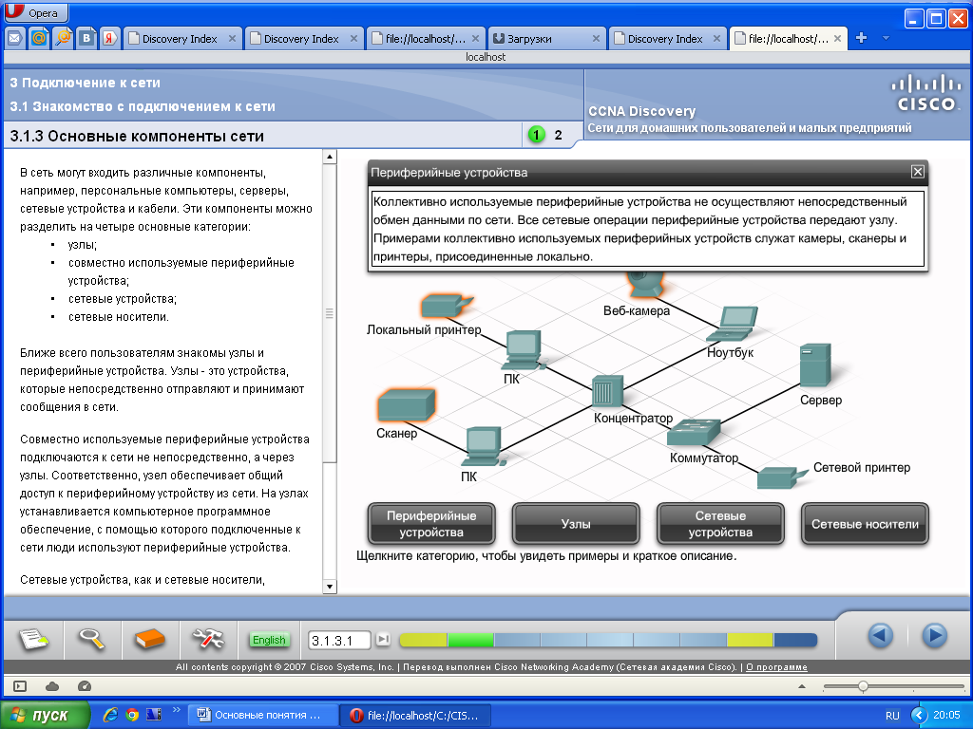Close the Периферийные устройства popup
973x729 pixels.
[x=917, y=172]
